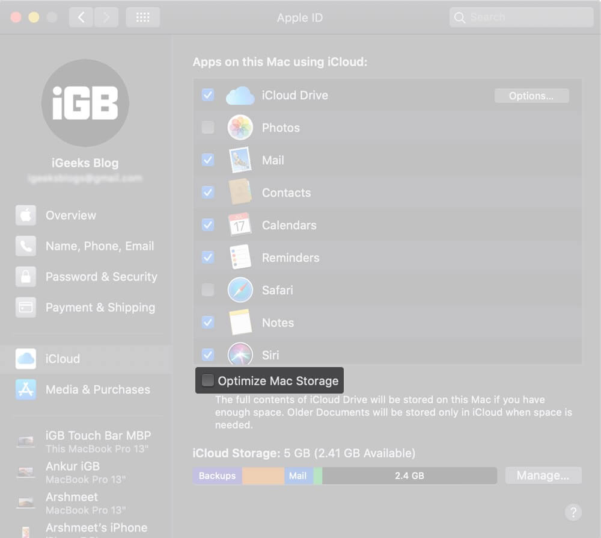601x538 pixels.
Task: Click the Media & Purchases App Store icon
Action: point(26,389)
